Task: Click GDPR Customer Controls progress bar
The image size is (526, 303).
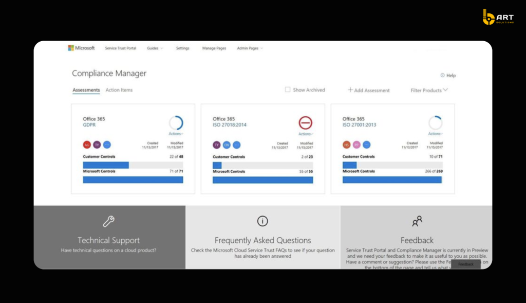Action: click(133, 165)
